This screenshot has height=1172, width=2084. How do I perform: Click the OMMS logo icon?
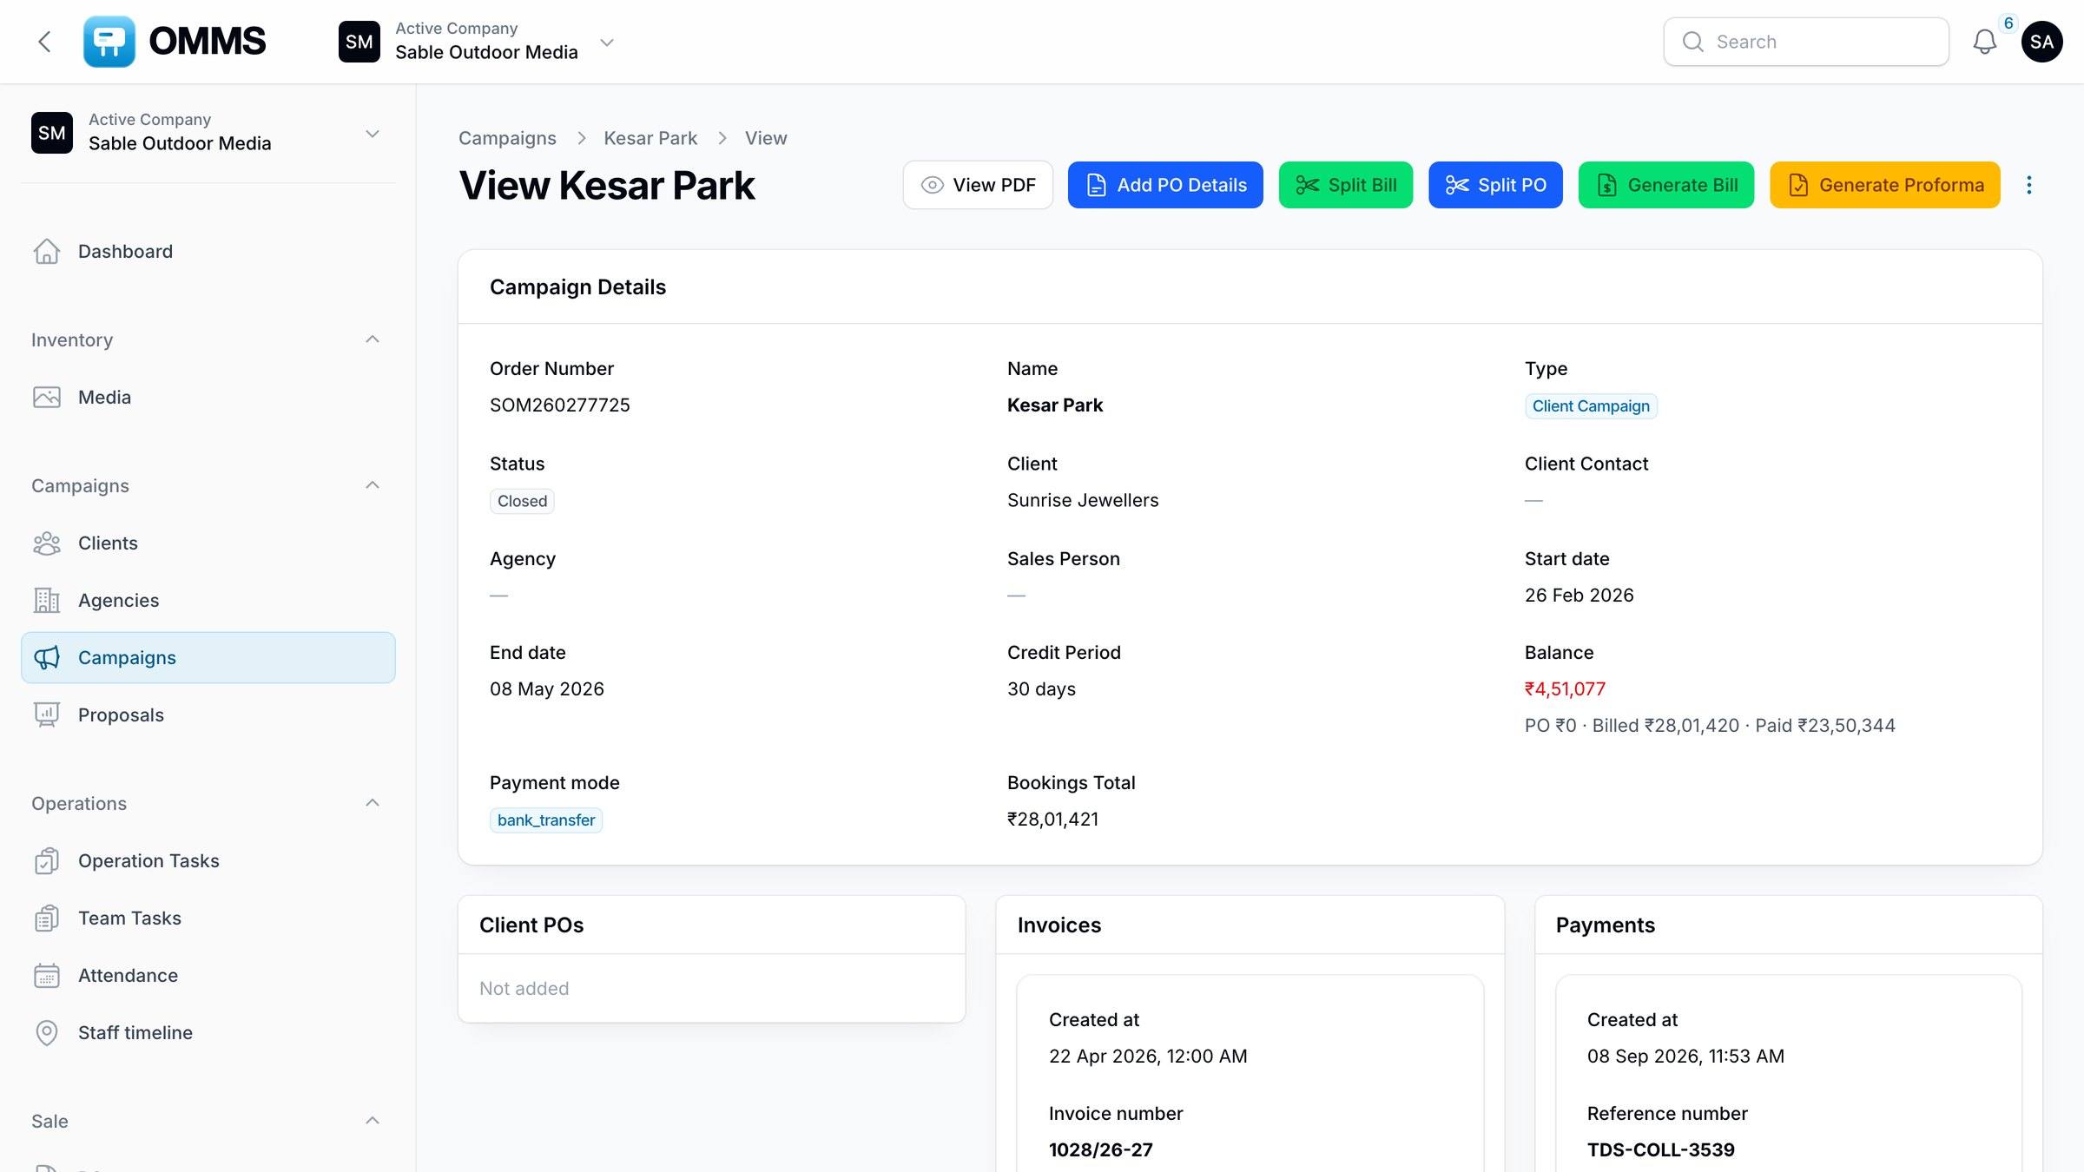[x=109, y=42]
